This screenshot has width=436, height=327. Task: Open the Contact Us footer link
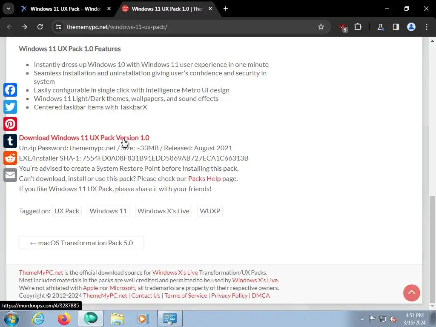click(146, 295)
